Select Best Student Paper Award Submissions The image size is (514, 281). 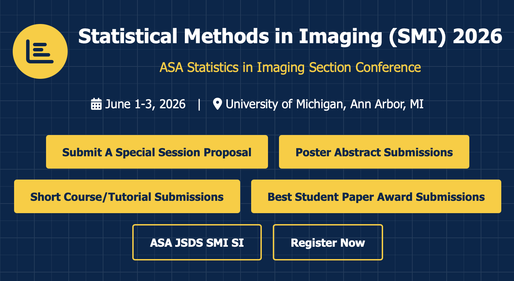[376, 196]
